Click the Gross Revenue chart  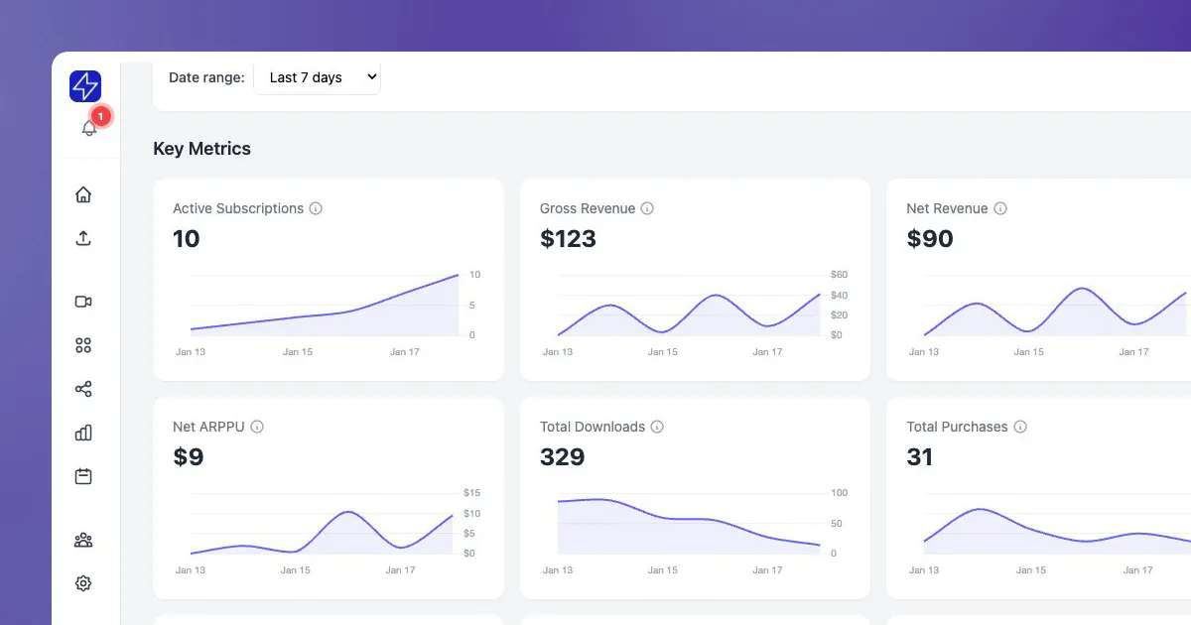coord(695,312)
